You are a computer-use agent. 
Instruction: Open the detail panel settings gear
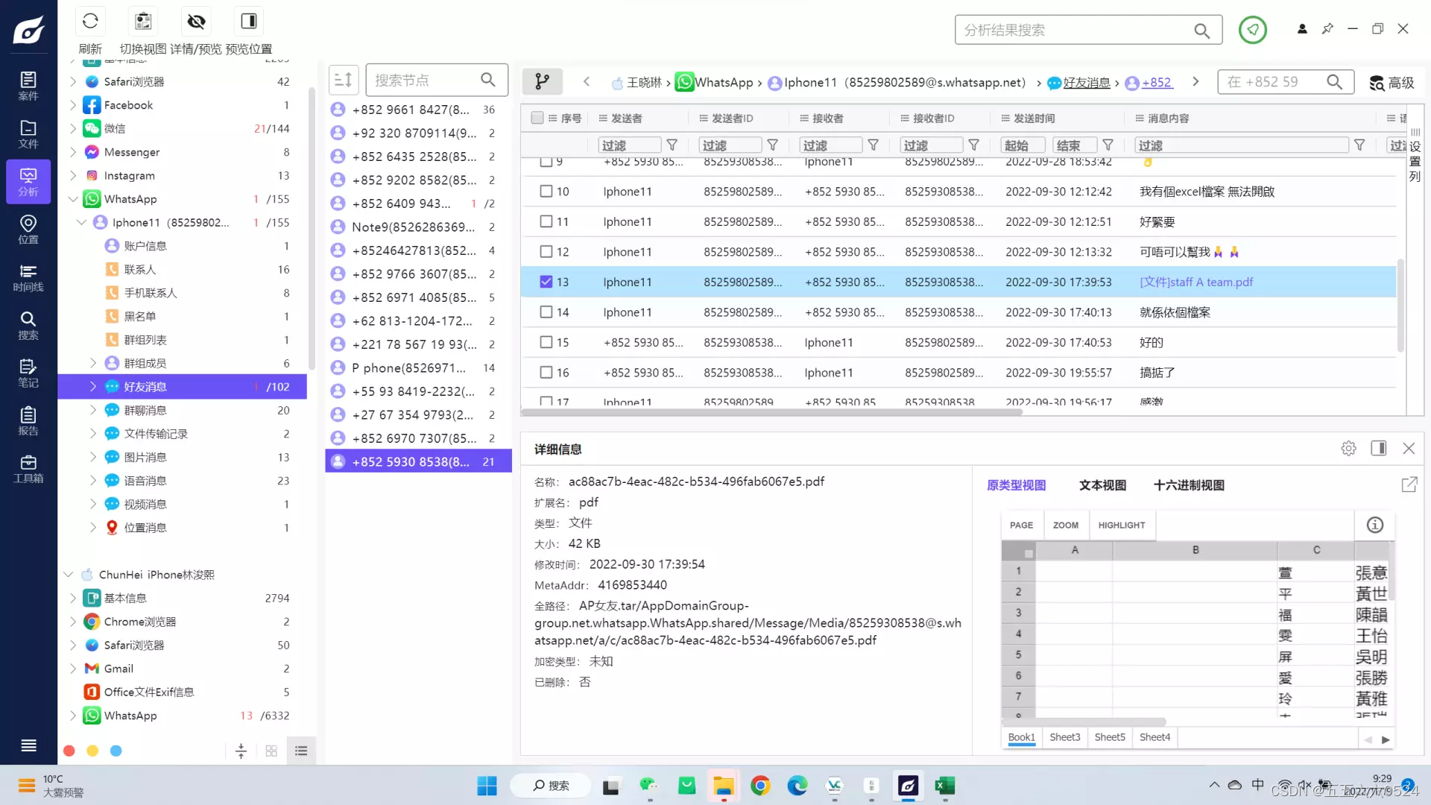tap(1348, 449)
